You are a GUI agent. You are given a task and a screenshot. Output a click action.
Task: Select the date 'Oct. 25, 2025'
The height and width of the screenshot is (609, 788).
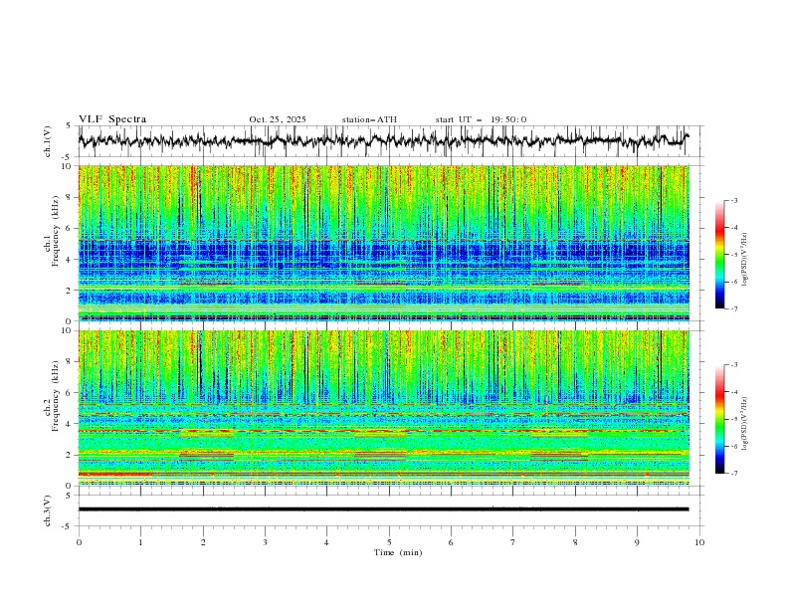point(278,119)
